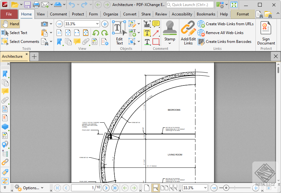Open the Comment ribbon tab

[x=58, y=14]
